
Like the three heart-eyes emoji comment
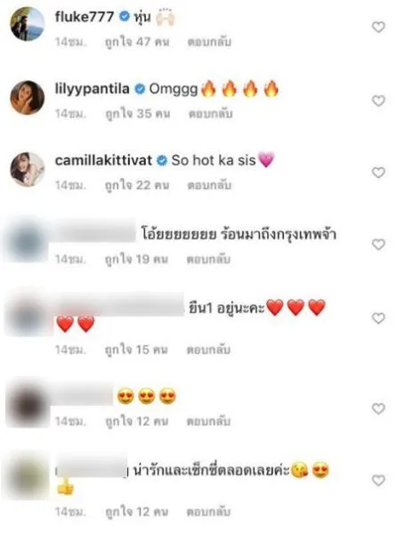[378, 409]
